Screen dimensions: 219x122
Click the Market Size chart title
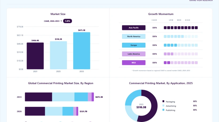point(58,14)
